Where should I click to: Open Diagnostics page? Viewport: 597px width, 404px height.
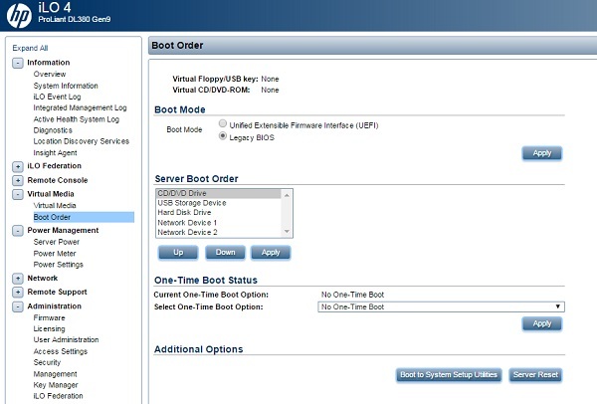coord(53,130)
